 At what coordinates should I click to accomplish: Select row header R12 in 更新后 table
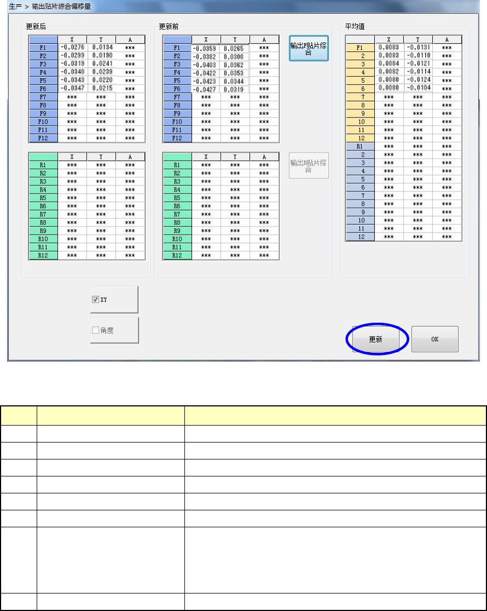click(x=43, y=255)
